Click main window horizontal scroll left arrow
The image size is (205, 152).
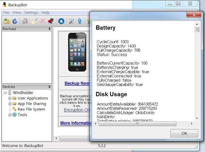point(56,138)
